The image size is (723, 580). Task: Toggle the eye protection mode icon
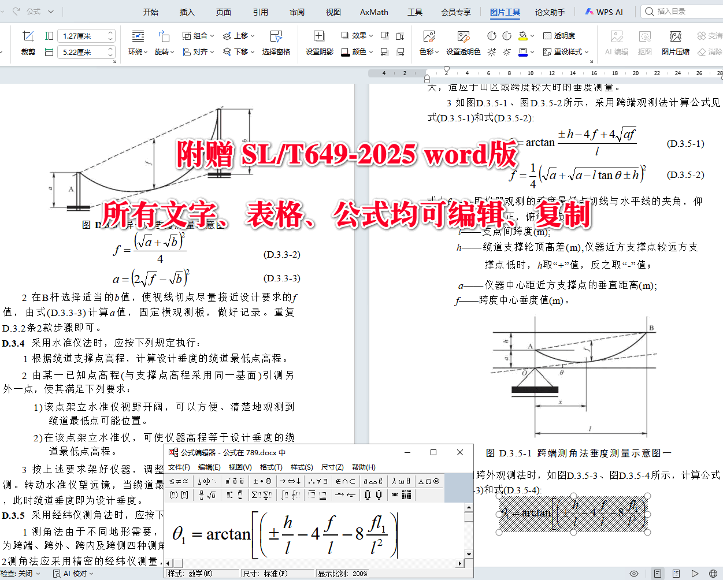634,574
